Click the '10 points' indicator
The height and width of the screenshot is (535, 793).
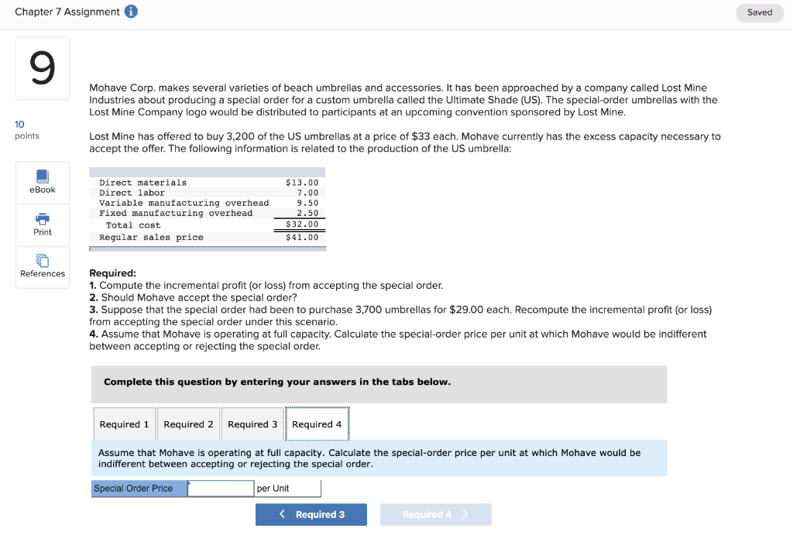click(27, 130)
